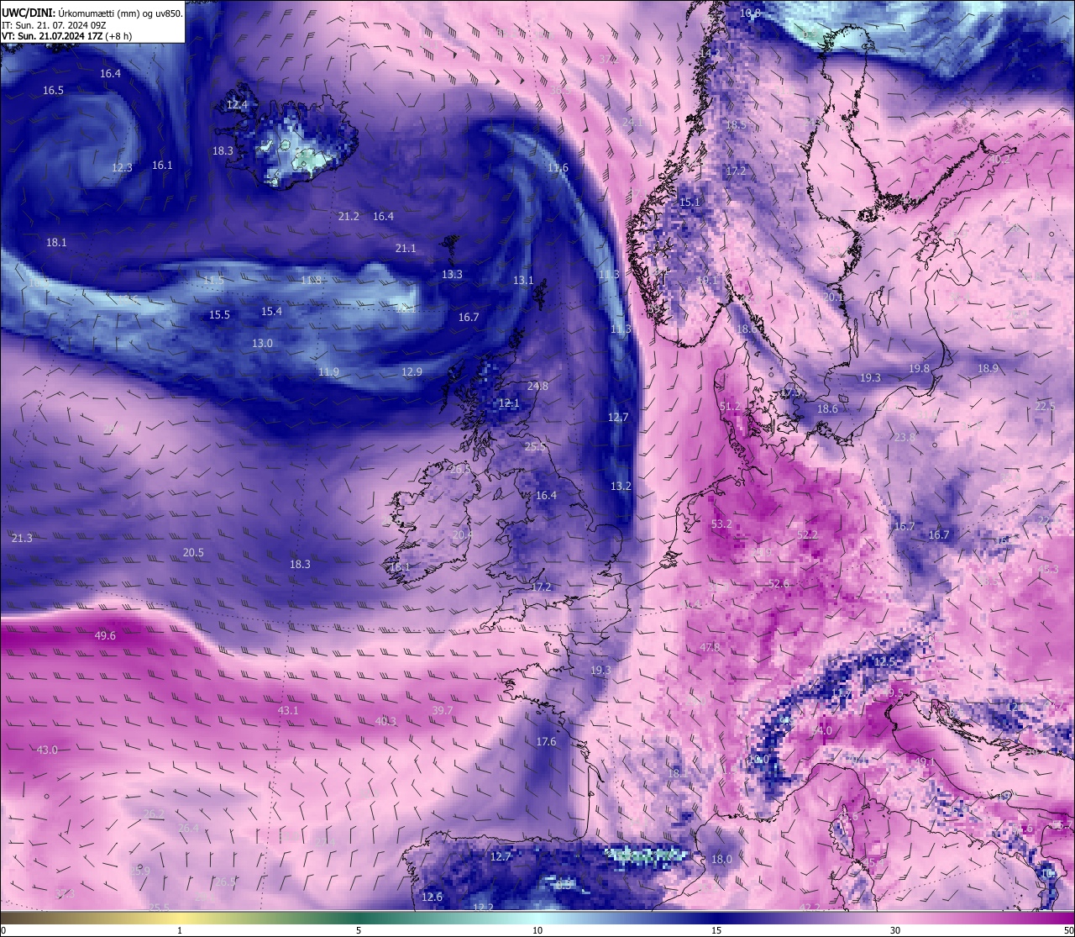
Task: Click the 20.5 value label
Action: coord(193,552)
